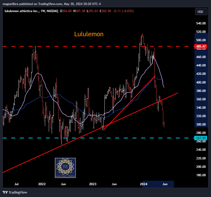This screenshot has width=211, height=197.
Task: Click the TradingView logo at bottom left
Action: (x=15, y=193)
